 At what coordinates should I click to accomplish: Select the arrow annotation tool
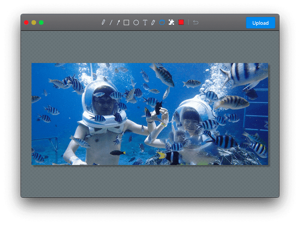tap(118, 22)
